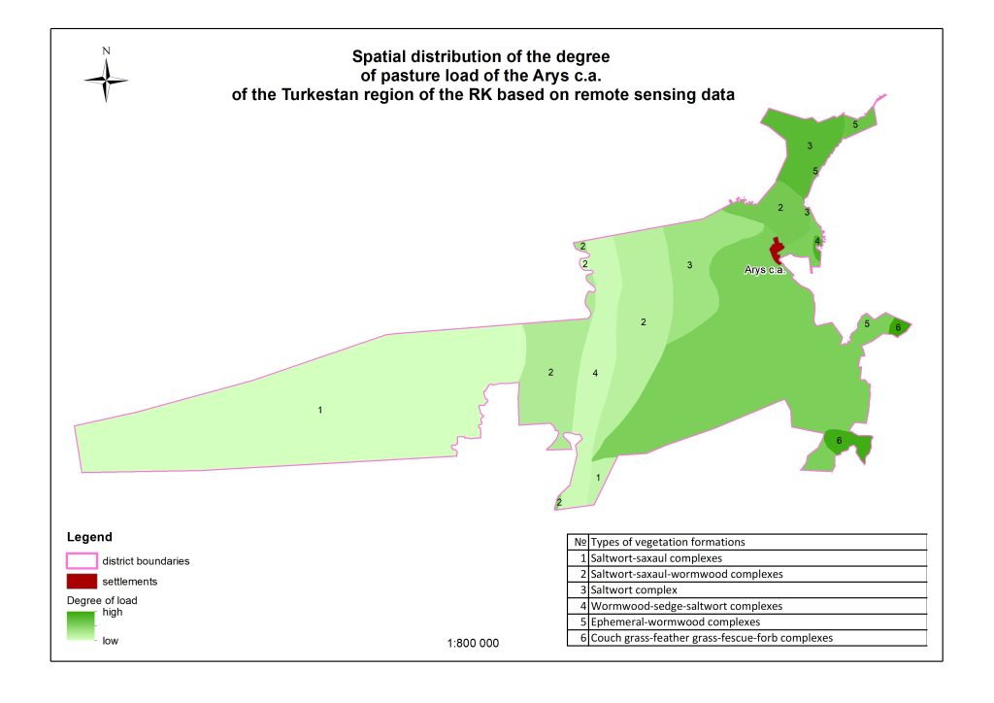Click 'Couch grass-feather grass-fescue-forb complexes' row
The height and width of the screenshot is (703, 994).
point(748,638)
